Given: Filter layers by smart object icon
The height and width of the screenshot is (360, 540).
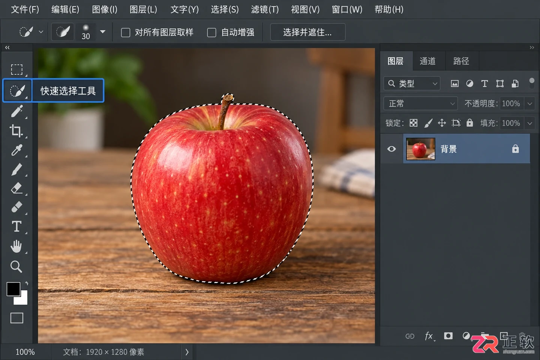Looking at the screenshot, I should (515, 84).
